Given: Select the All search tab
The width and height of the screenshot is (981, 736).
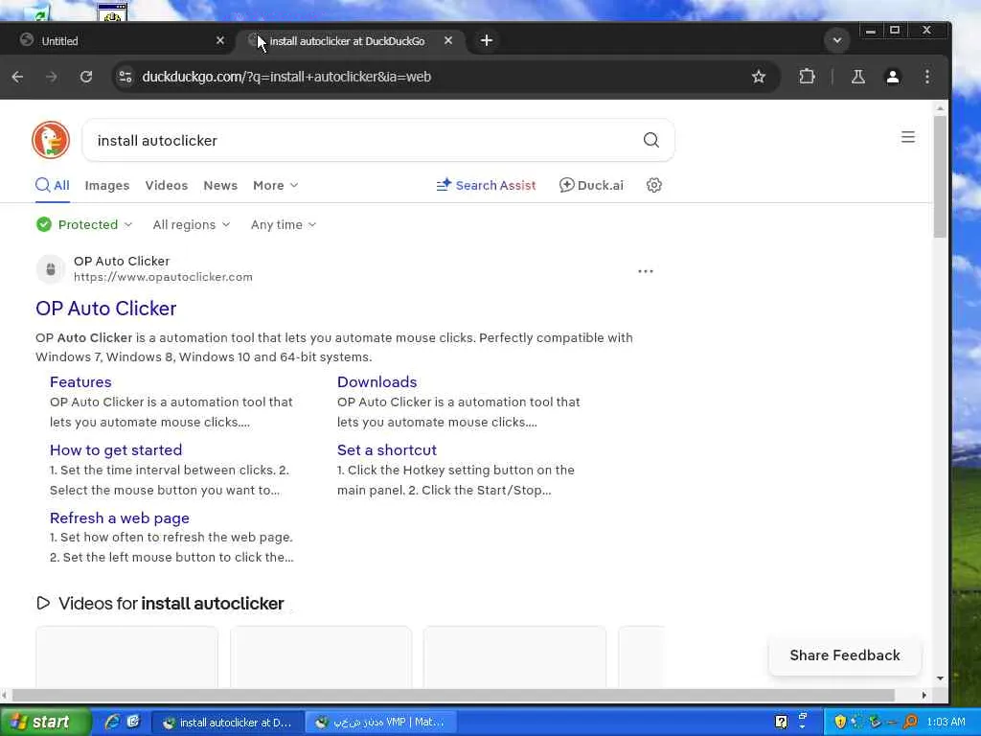Looking at the screenshot, I should pyautogui.click(x=53, y=185).
